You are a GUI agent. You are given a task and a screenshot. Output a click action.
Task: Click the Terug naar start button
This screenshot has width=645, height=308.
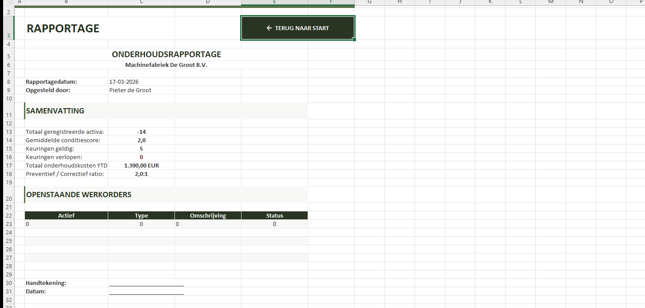point(297,28)
